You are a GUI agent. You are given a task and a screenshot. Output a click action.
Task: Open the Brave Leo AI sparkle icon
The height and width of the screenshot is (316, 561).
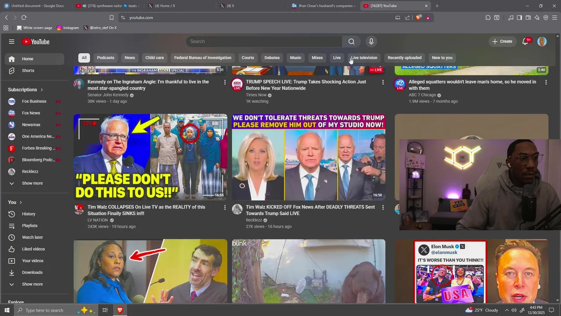pos(537,18)
